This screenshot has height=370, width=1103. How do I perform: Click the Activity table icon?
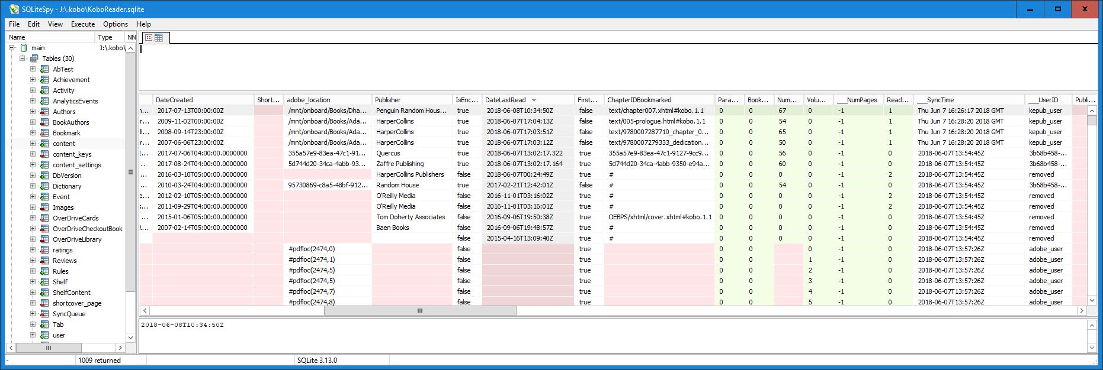tap(44, 90)
